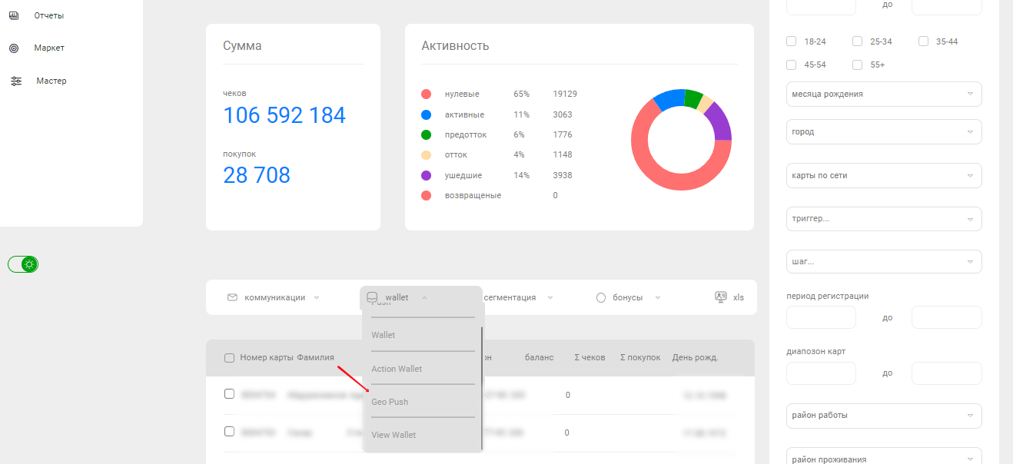This screenshot has width=1013, height=464.
Task: Click the purple ушедшие legend dot
Action: click(426, 175)
